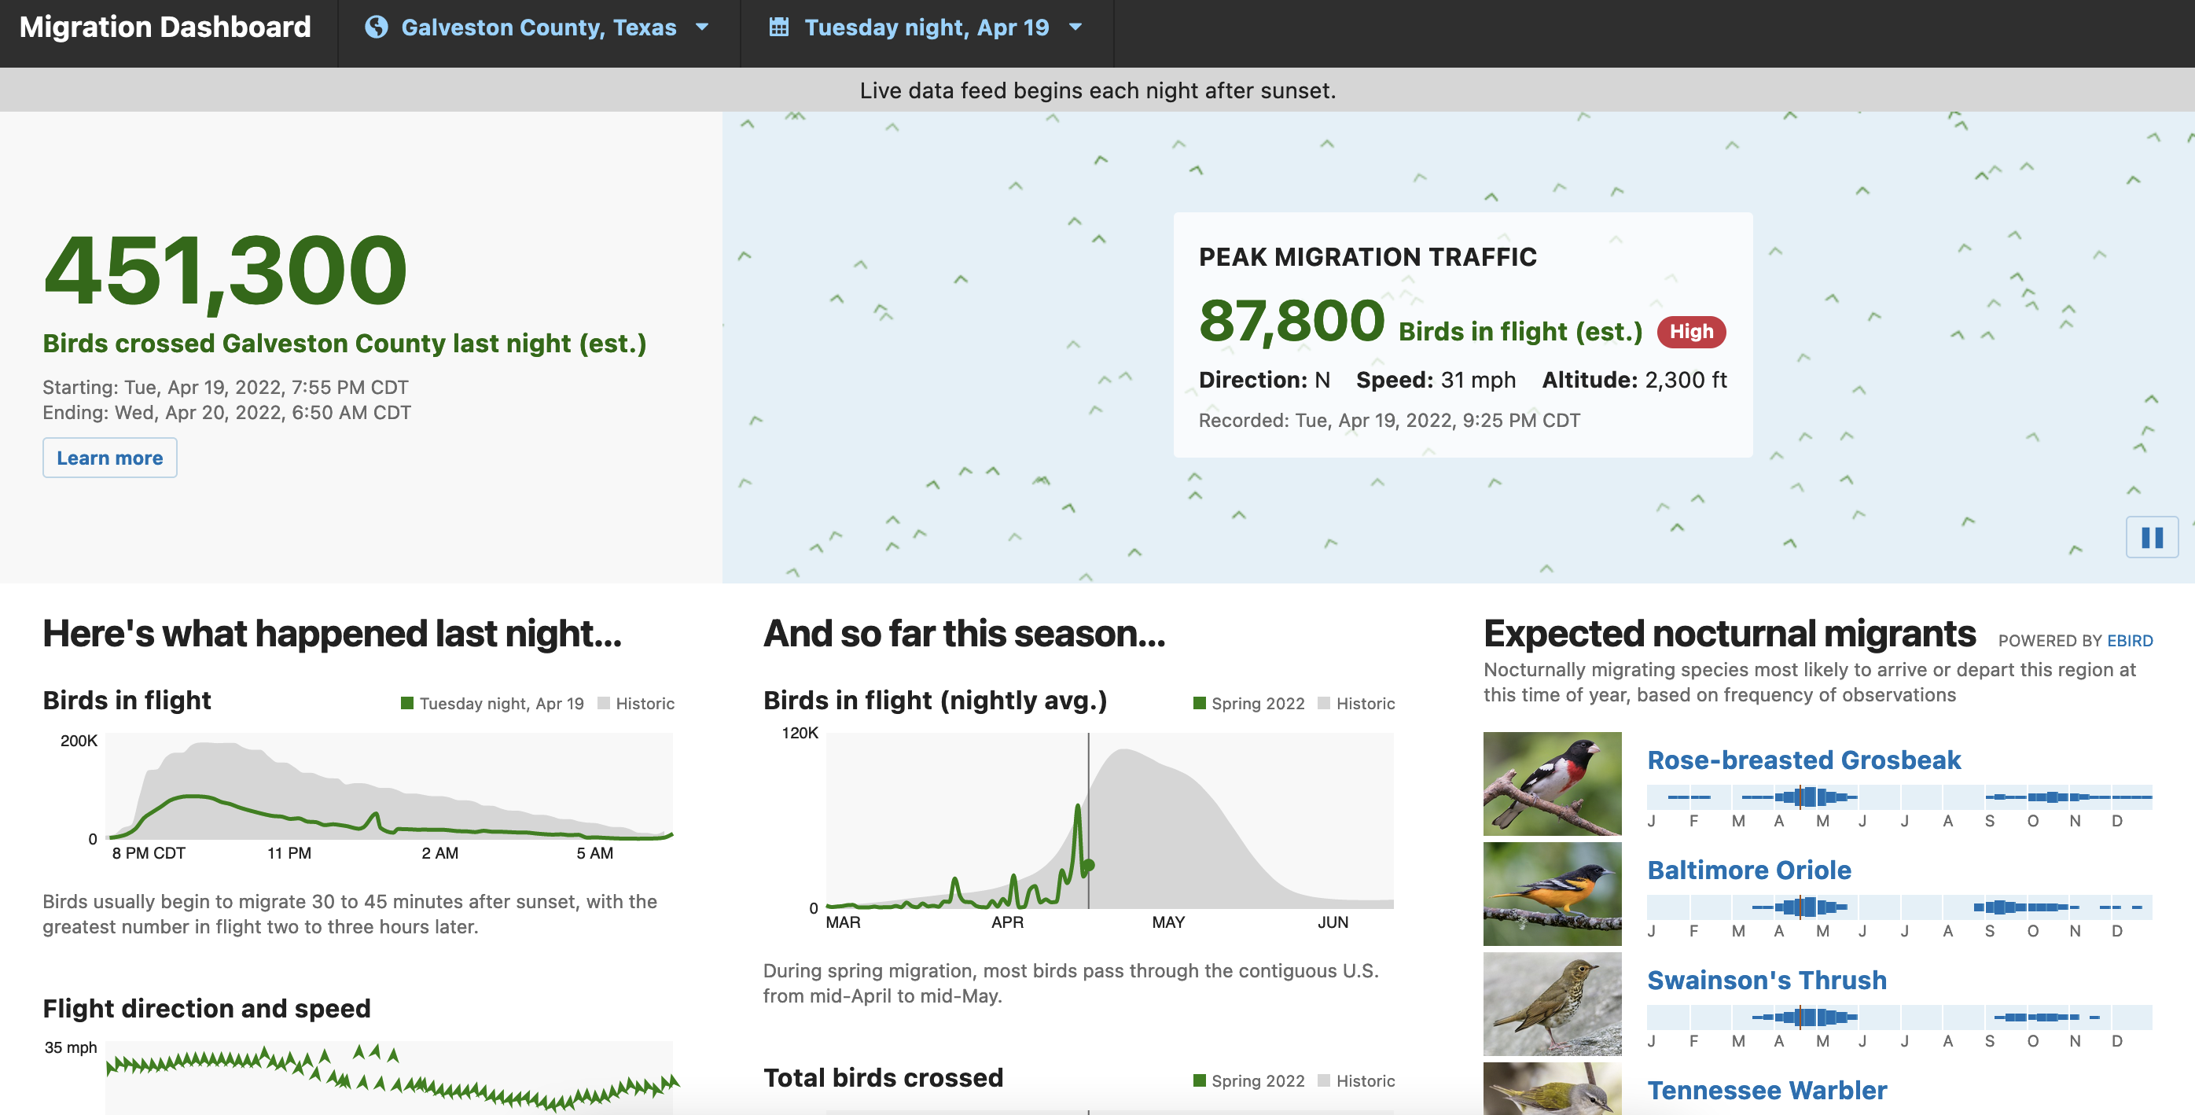The width and height of the screenshot is (2195, 1115).
Task: Click the current date marker on season chart
Action: 1088,865
